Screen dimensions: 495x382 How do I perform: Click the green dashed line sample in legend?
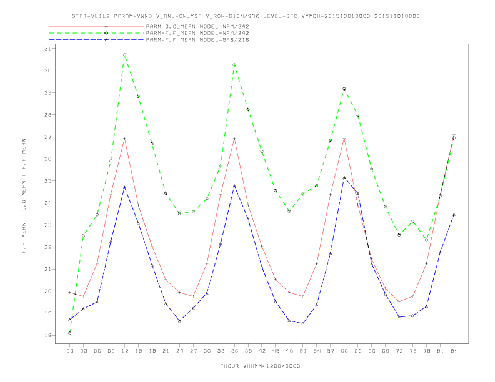[x=97, y=33]
